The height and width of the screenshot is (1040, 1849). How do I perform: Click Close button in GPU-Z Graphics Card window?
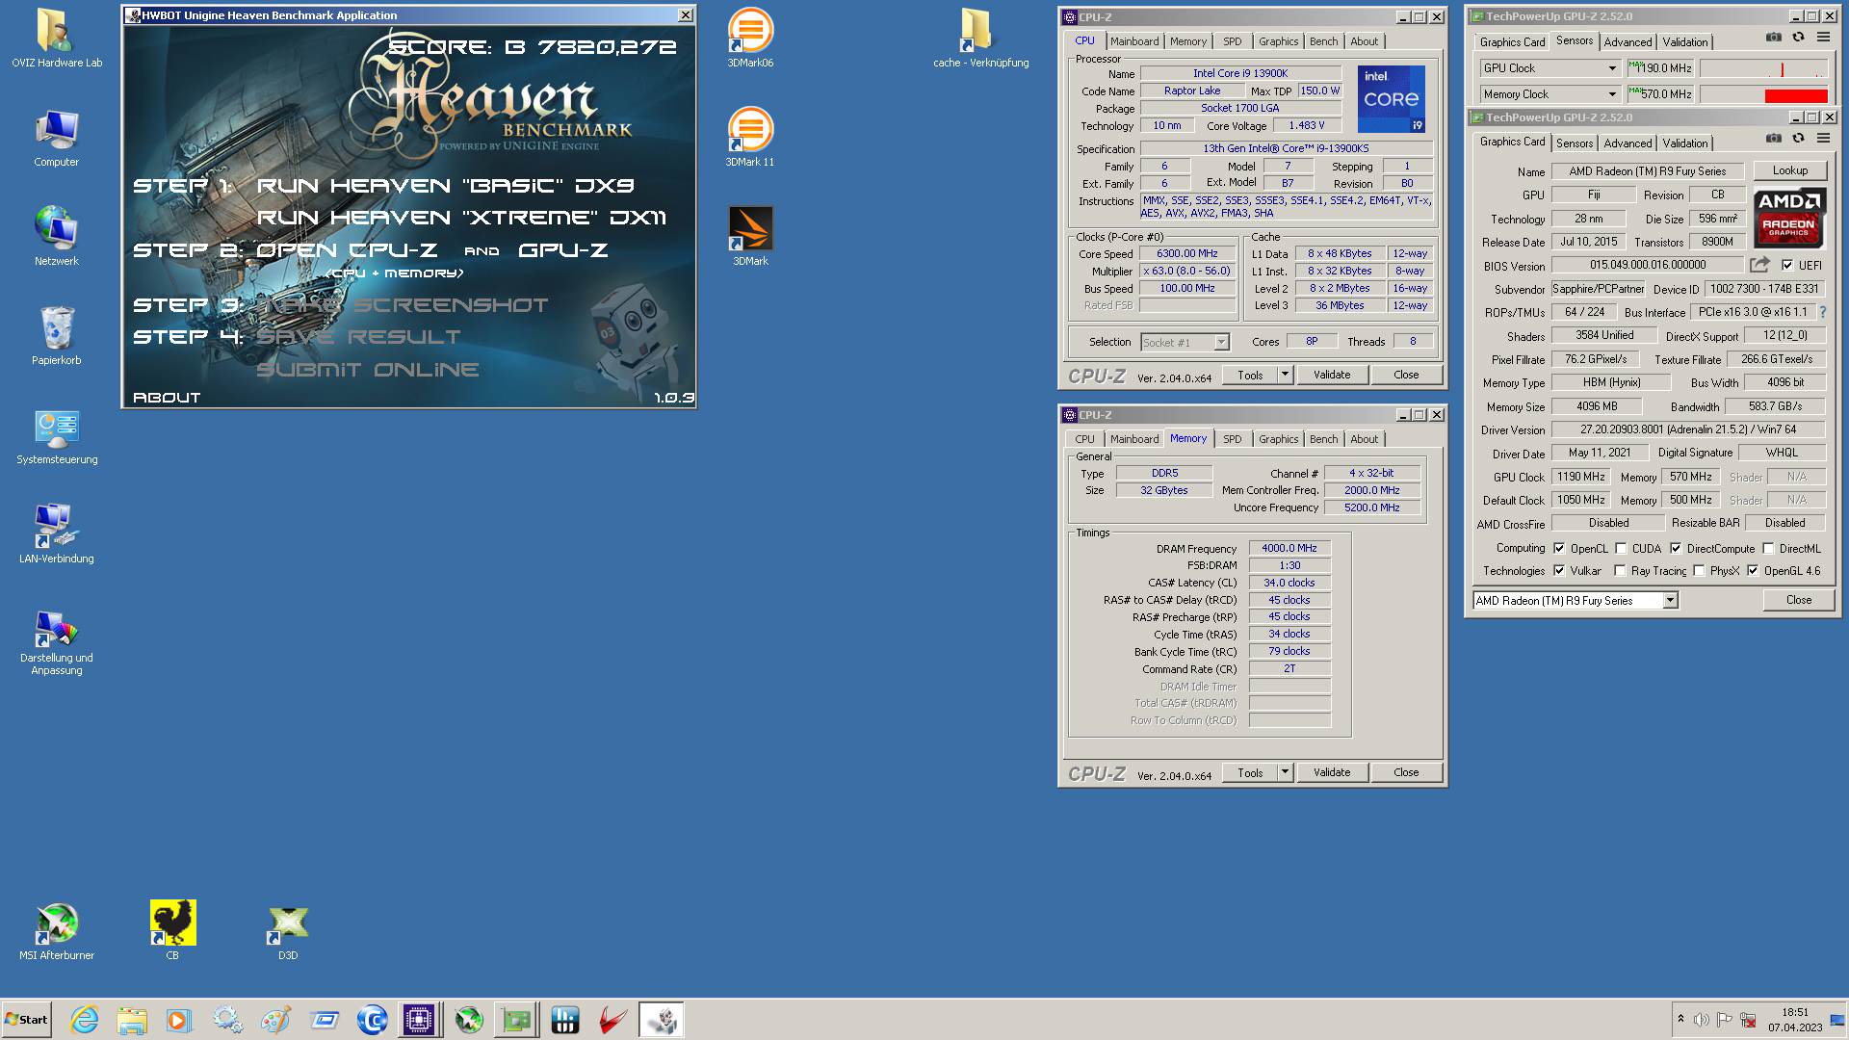pyautogui.click(x=1799, y=600)
